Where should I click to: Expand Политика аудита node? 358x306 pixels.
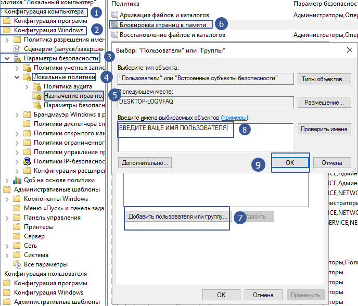[x=27, y=87]
